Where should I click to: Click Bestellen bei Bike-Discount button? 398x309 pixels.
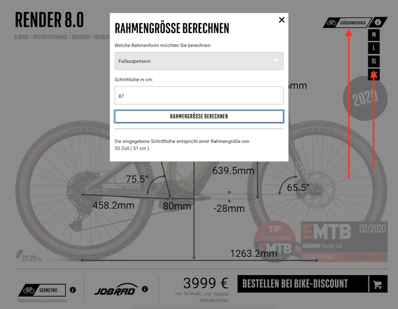click(x=302, y=284)
